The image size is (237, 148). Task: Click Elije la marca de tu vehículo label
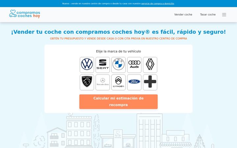118,51
